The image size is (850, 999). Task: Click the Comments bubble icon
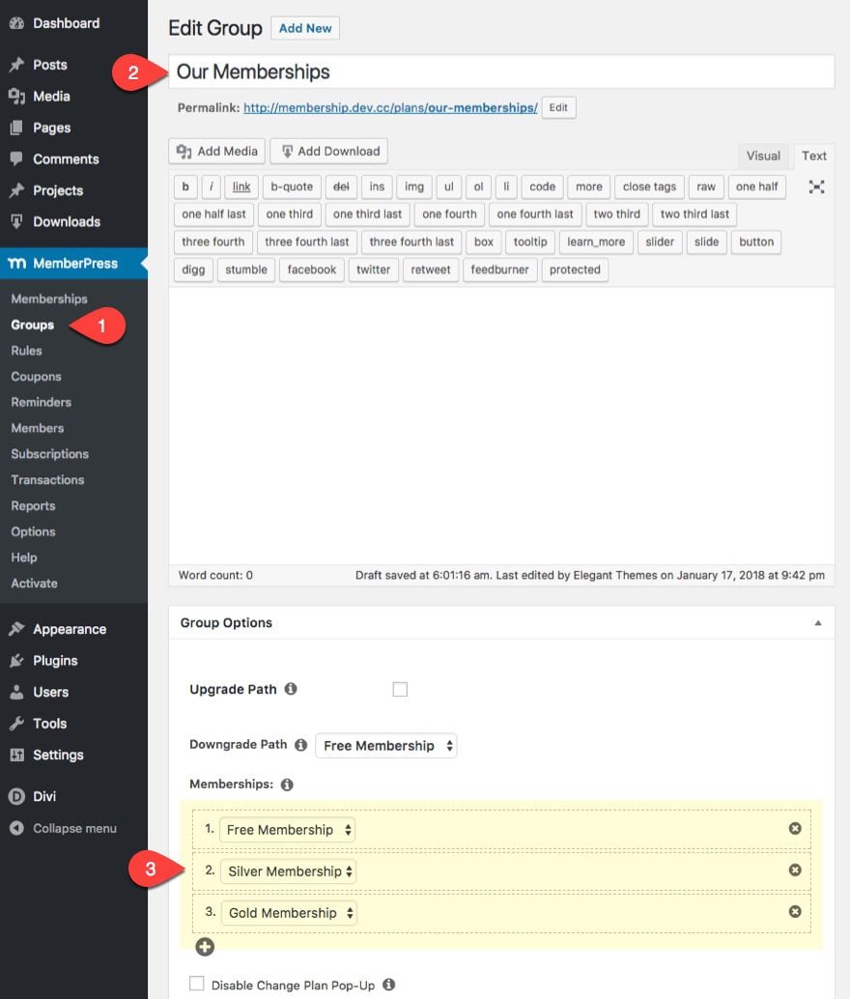point(16,158)
